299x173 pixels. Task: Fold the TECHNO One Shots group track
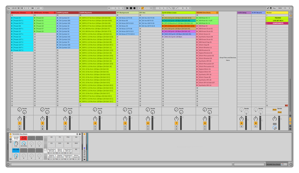(x=217, y=13)
